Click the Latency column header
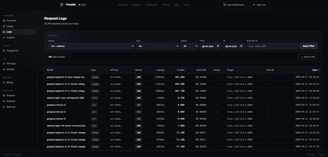 click(160, 70)
